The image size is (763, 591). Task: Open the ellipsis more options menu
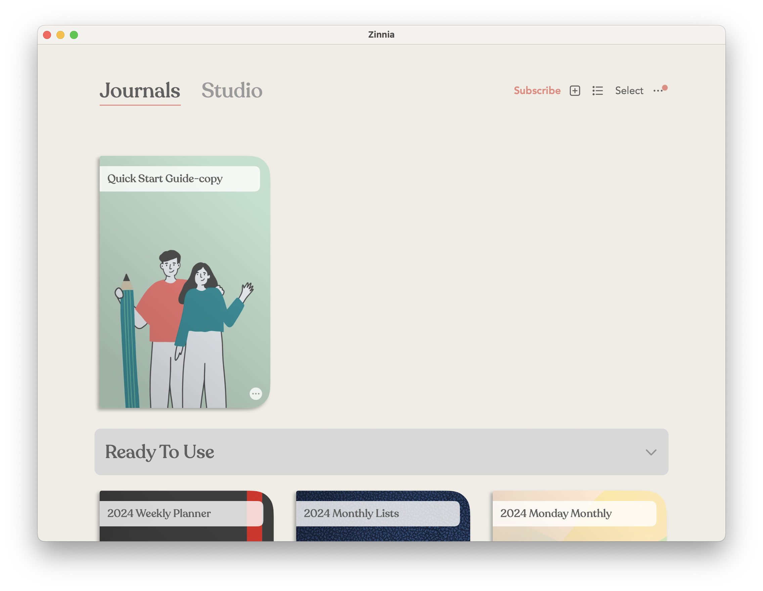tap(659, 91)
